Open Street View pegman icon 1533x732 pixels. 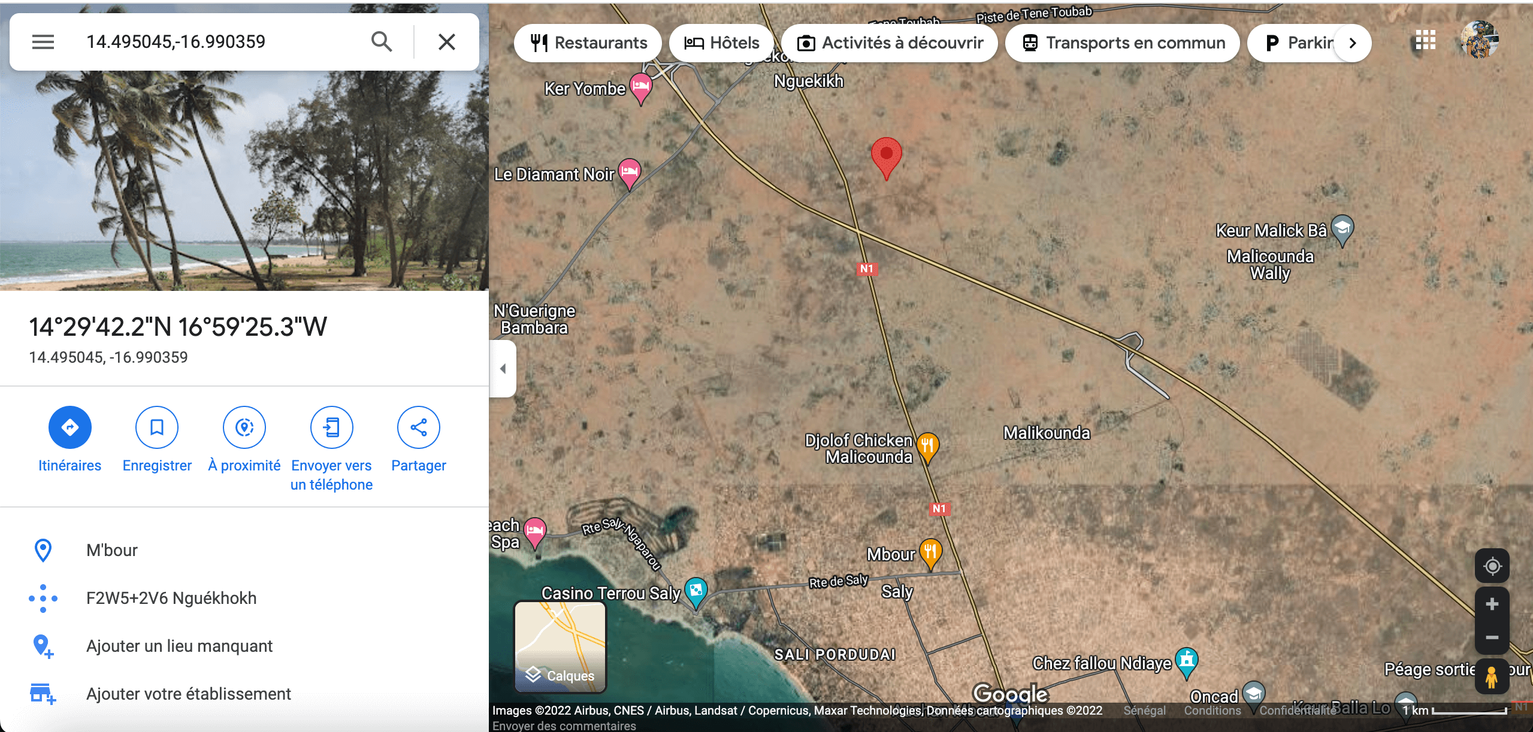[x=1492, y=676]
